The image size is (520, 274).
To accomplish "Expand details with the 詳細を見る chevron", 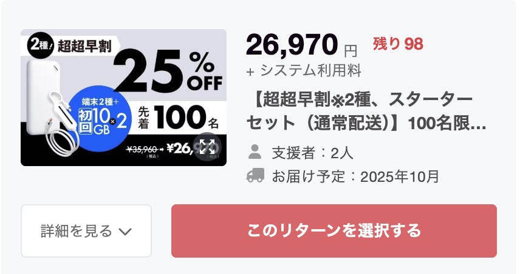I will [x=125, y=231].
